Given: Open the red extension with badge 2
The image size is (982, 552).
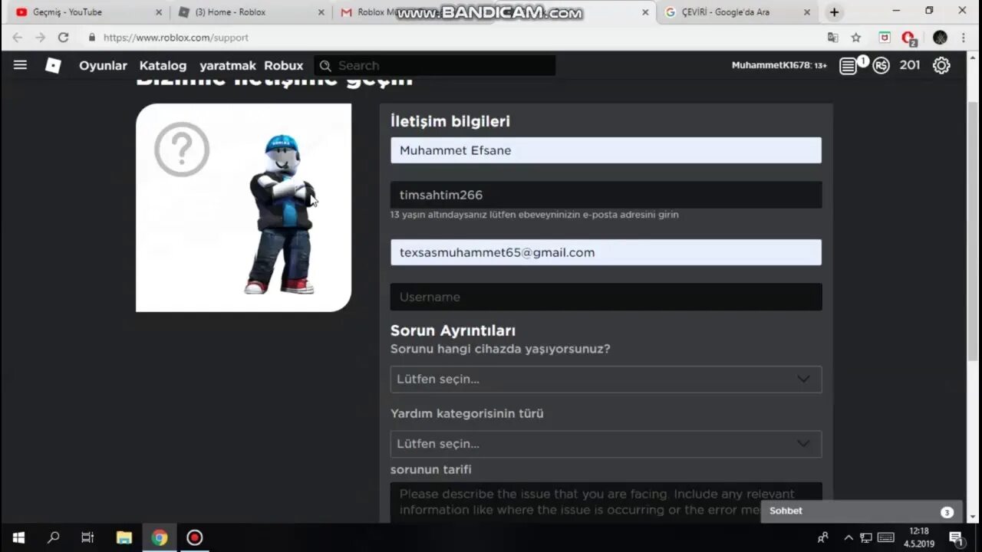Looking at the screenshot, I should click(x=909, y=38).
